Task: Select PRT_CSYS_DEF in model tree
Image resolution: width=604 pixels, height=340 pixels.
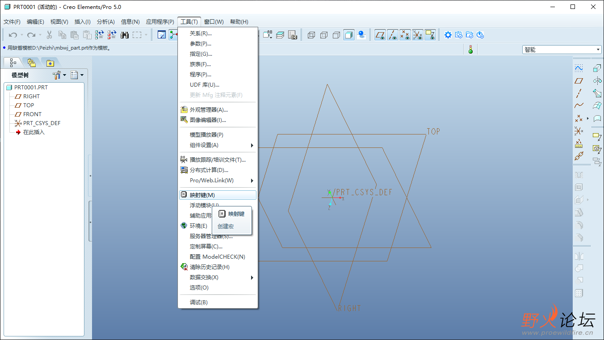Action: pos(38,123)
